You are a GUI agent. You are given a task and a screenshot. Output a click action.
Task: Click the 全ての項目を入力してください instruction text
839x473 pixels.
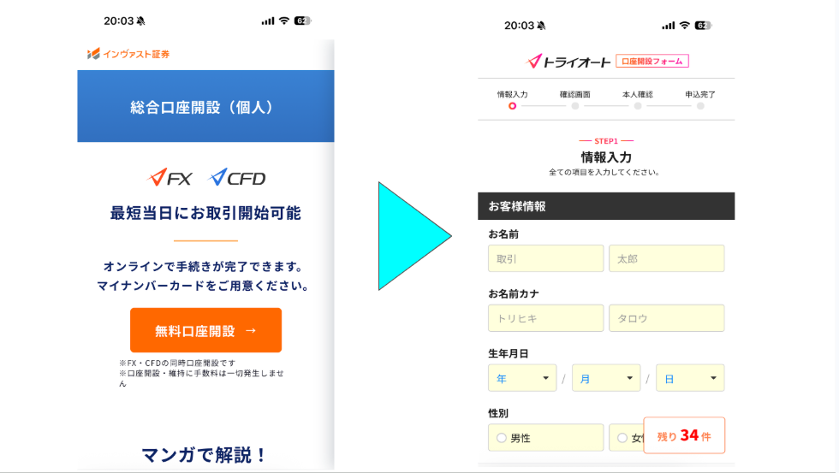click(x=604, y=172)
